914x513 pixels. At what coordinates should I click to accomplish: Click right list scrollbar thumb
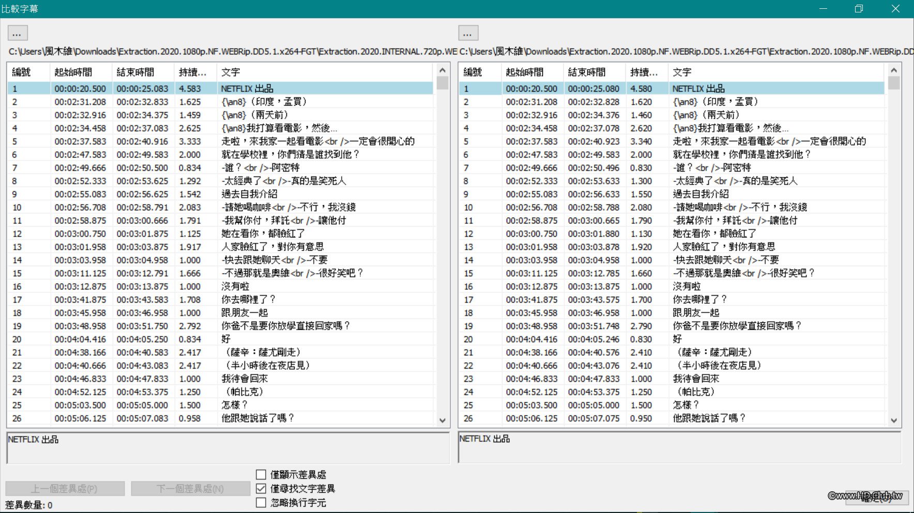click(x=894, y=83)
